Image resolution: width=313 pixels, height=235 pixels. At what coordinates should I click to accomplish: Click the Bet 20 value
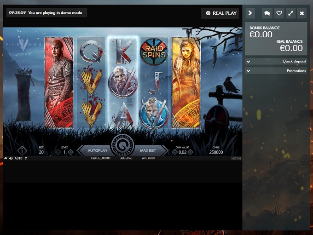(x=41, y=152)
